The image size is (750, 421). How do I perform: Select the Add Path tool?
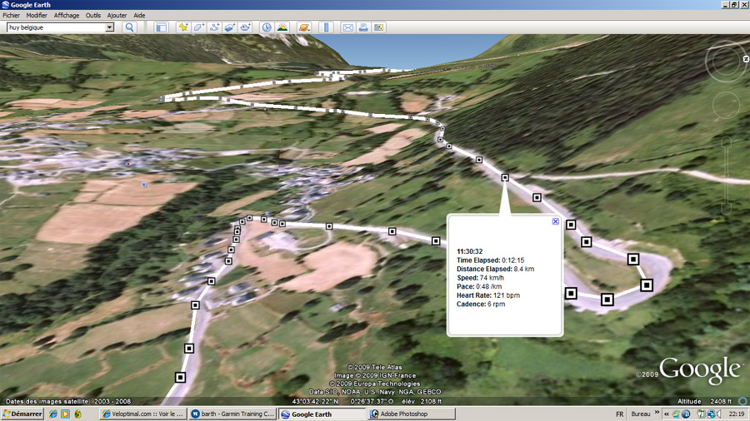click(x=215, y=27)
